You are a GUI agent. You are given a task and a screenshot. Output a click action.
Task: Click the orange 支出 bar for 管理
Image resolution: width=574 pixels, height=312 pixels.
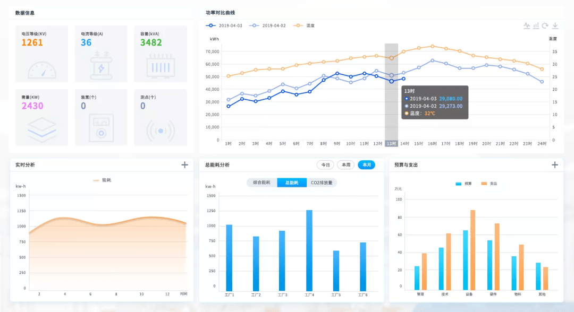point(424,272)
